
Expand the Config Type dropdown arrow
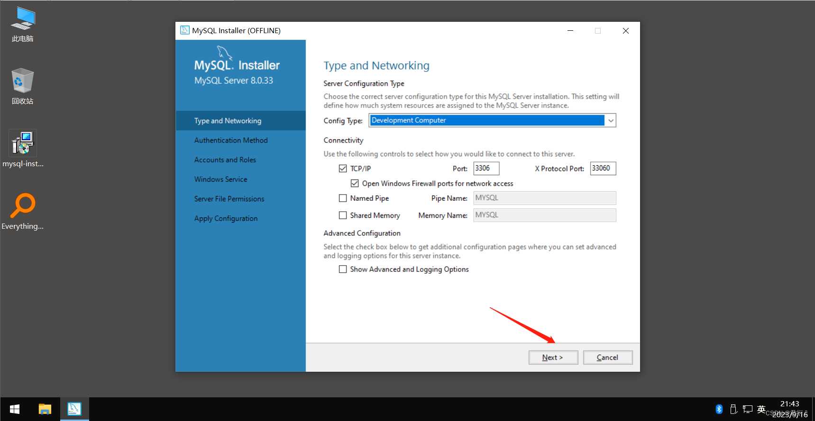click(611, 121)
